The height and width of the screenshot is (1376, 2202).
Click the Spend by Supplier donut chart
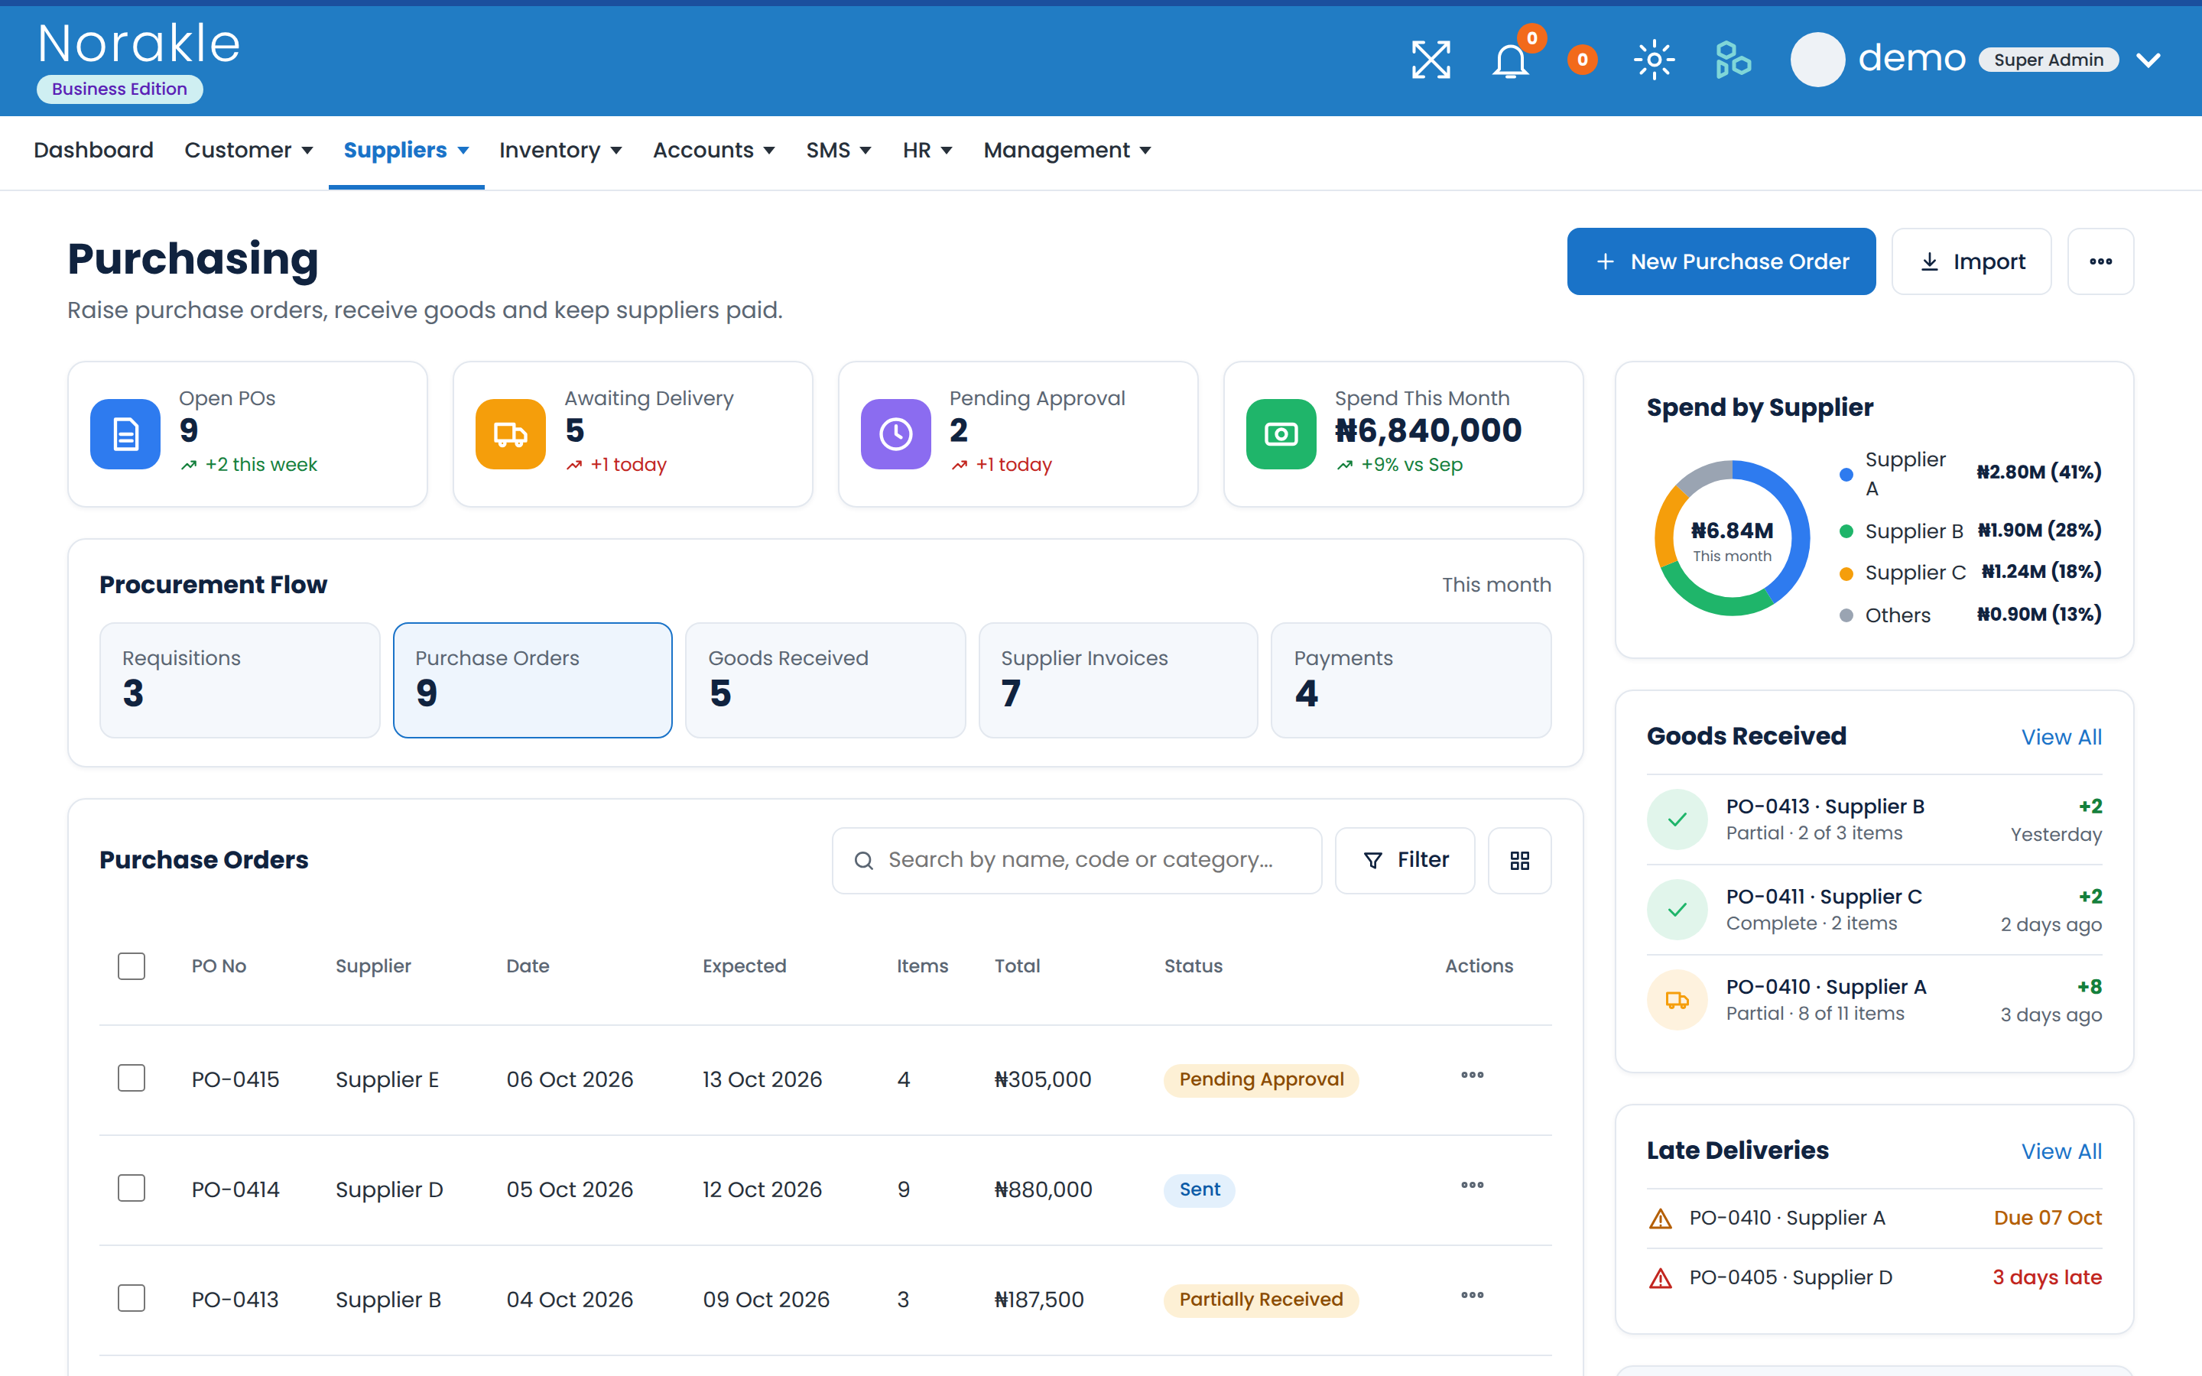tap(1732, 538)
